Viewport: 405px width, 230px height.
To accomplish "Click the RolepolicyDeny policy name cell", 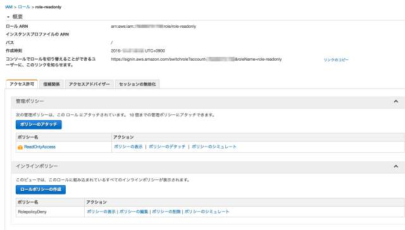I will tap(50, 212).
